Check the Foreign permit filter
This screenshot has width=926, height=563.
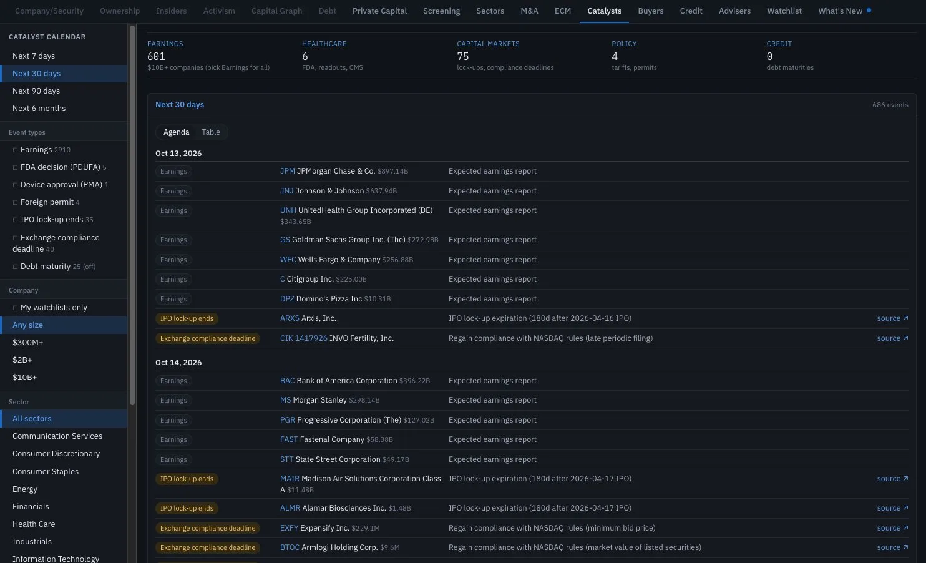(15, 202)
